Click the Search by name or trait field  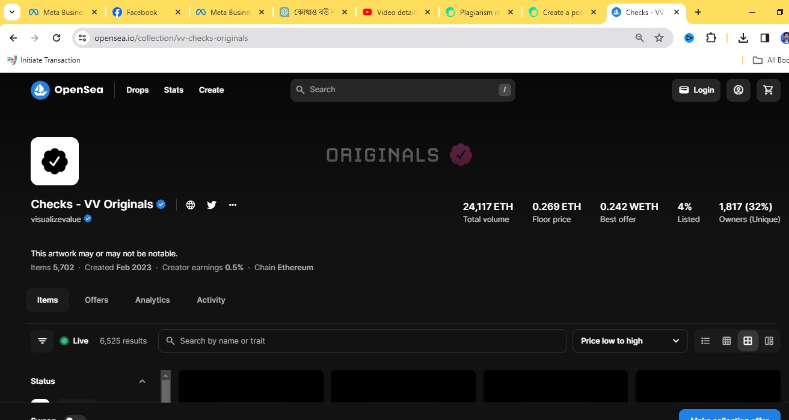click(362, 341)
